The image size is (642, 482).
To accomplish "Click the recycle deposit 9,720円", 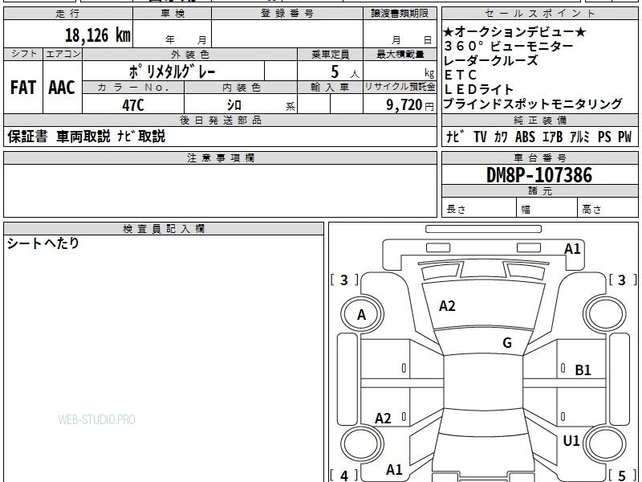I will pos(410,105).
